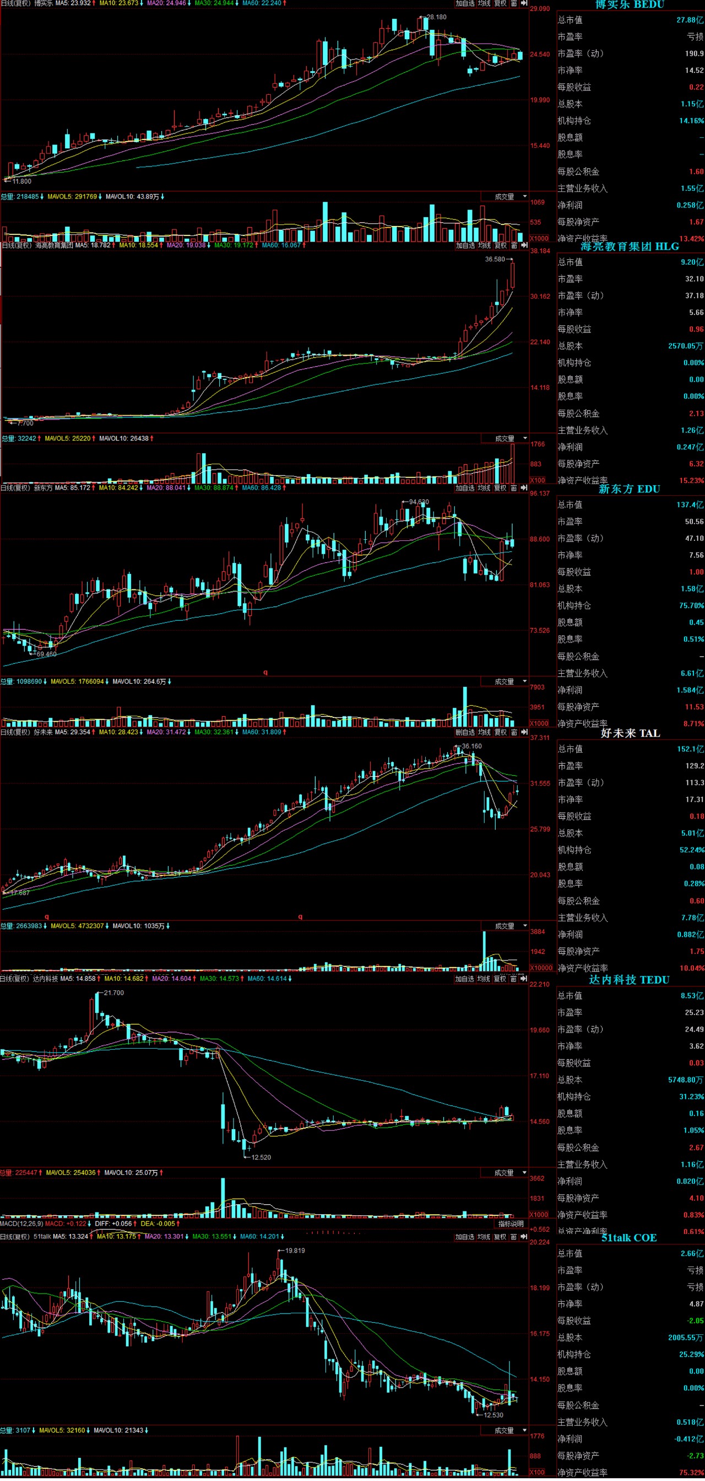Click the 51talk COE stock title
This screenshot has width=705, height=1481.
click(629, 1238)
